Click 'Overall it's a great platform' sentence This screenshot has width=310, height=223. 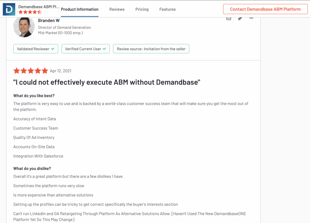pyautogui.click(x=68, y=177)
